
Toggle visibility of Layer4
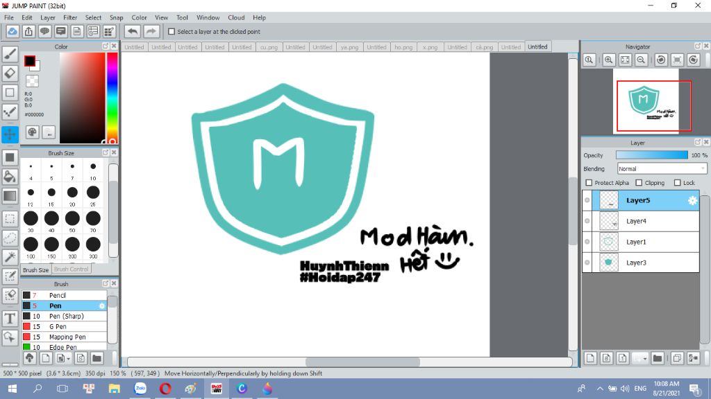587,221
